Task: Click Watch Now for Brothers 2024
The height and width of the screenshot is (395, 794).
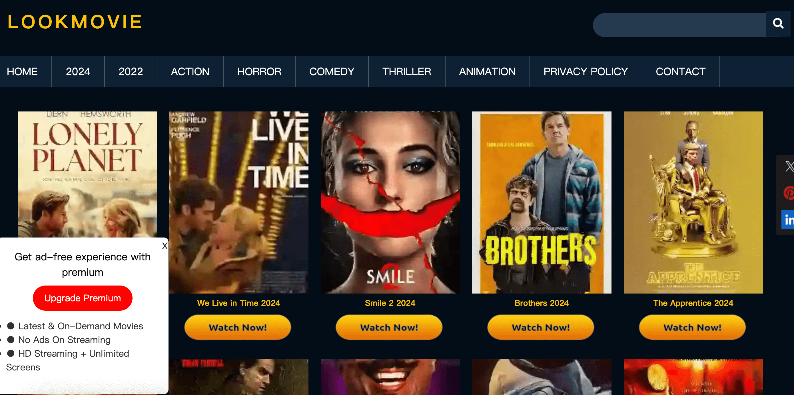Action: [541, 328]
